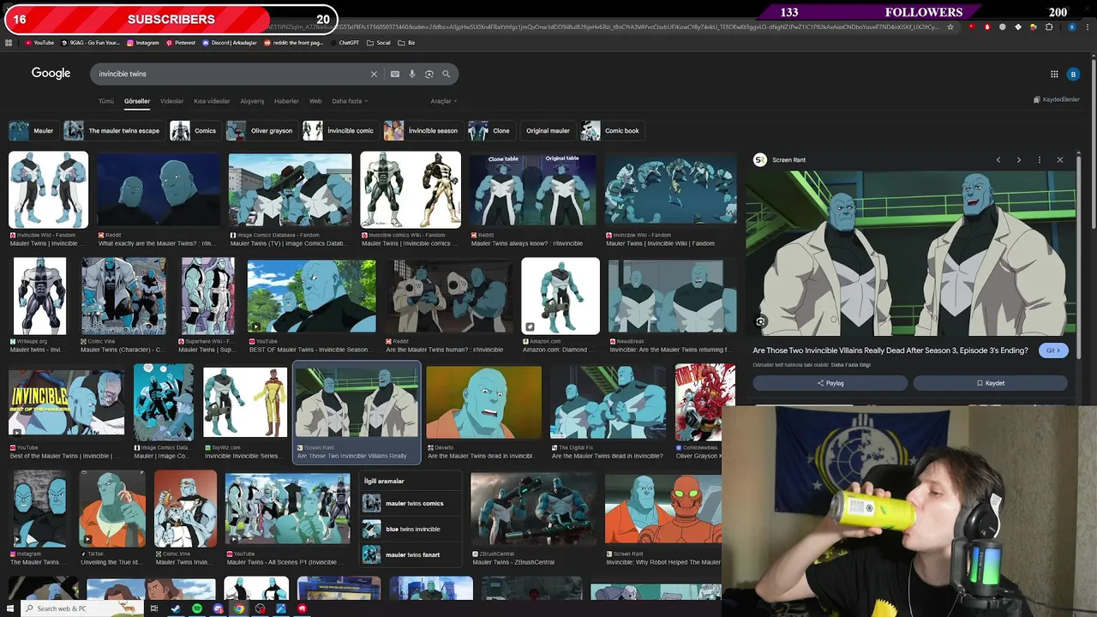This screenshot has width=1097, height=617.
Task: Close the image preview panel
Action: coord(1060,160)
